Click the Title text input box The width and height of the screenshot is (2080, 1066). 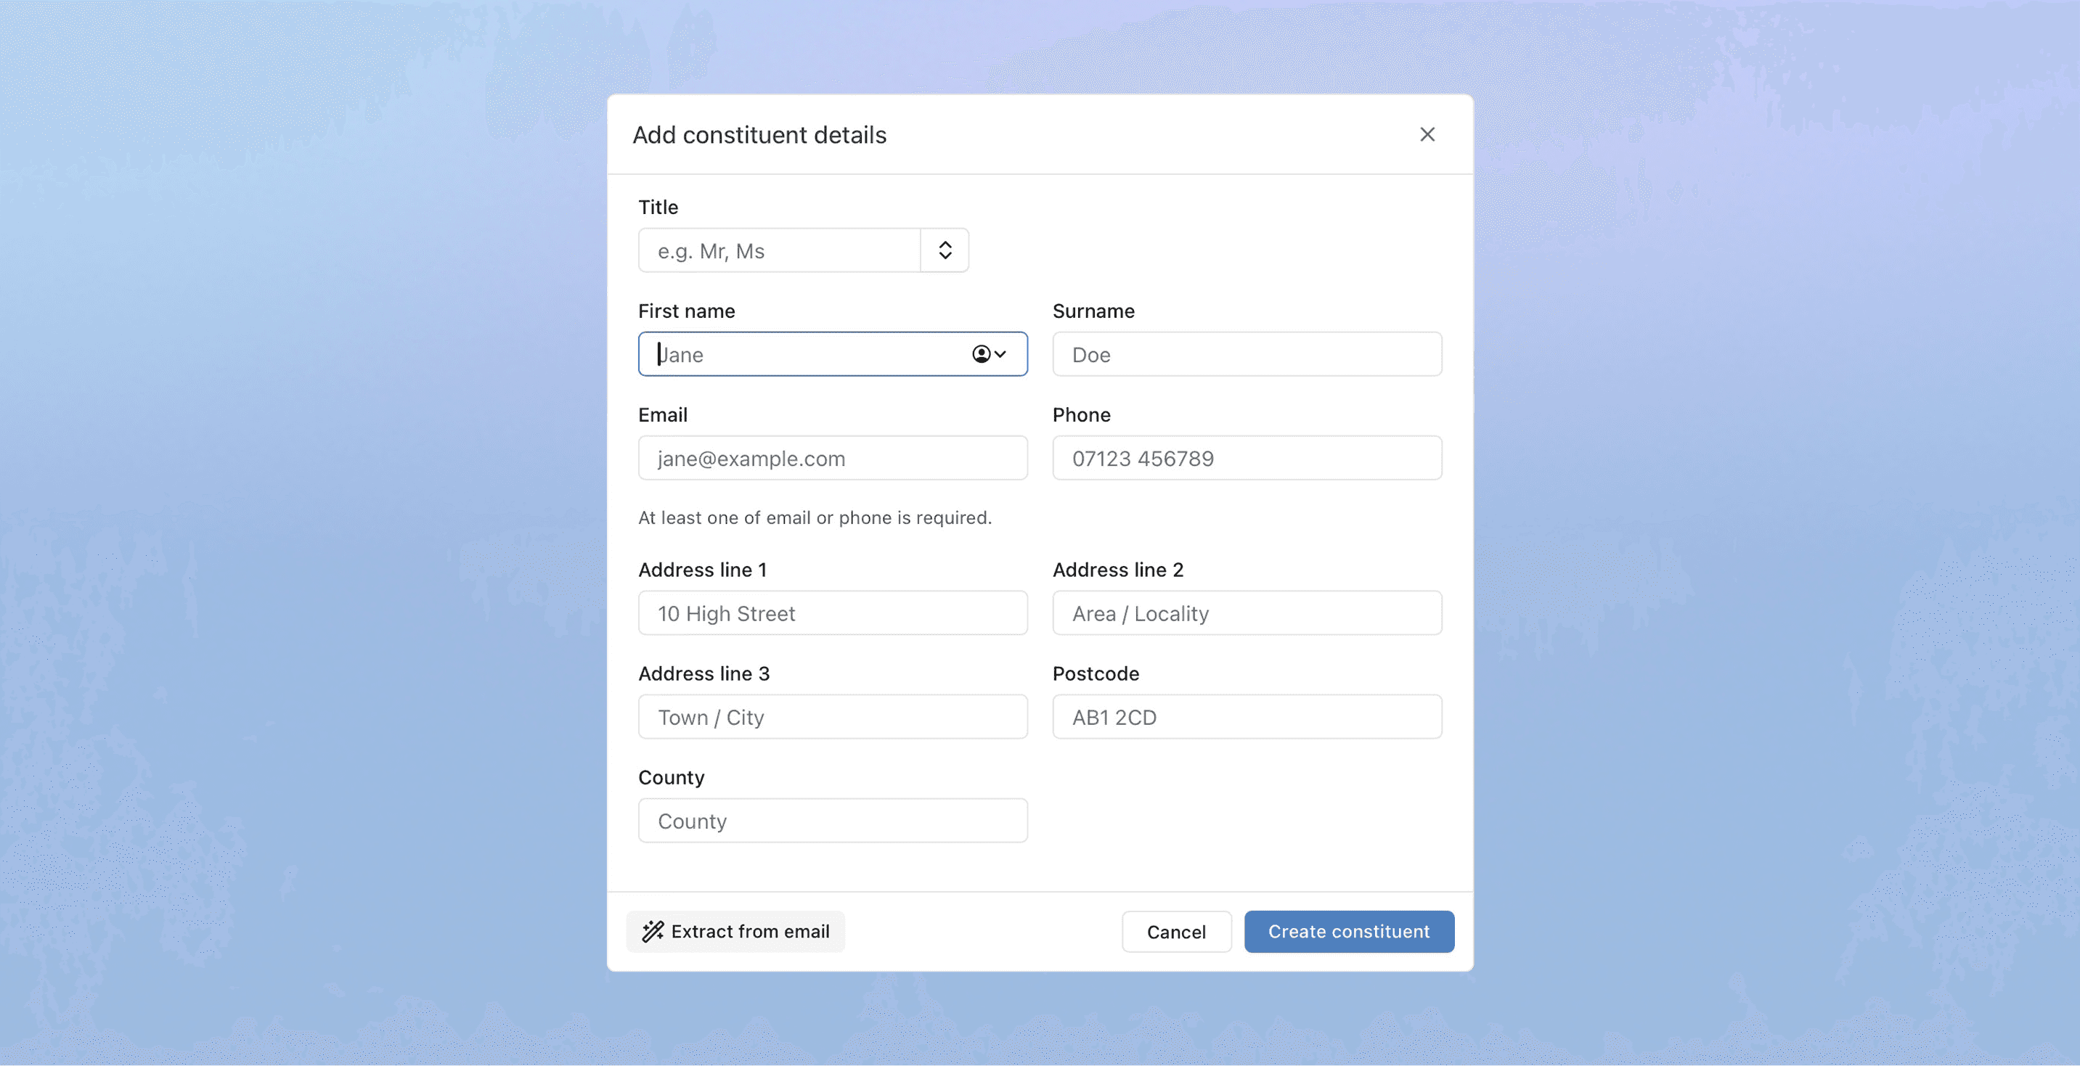pyautogui.click(x=778, y=250)
